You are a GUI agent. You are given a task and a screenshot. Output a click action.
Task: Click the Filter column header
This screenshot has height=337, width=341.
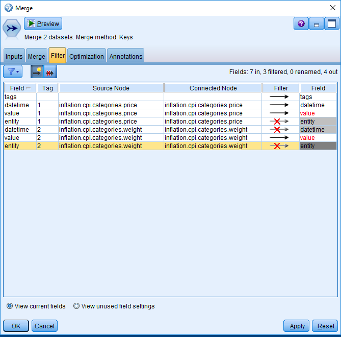point(281,88)
